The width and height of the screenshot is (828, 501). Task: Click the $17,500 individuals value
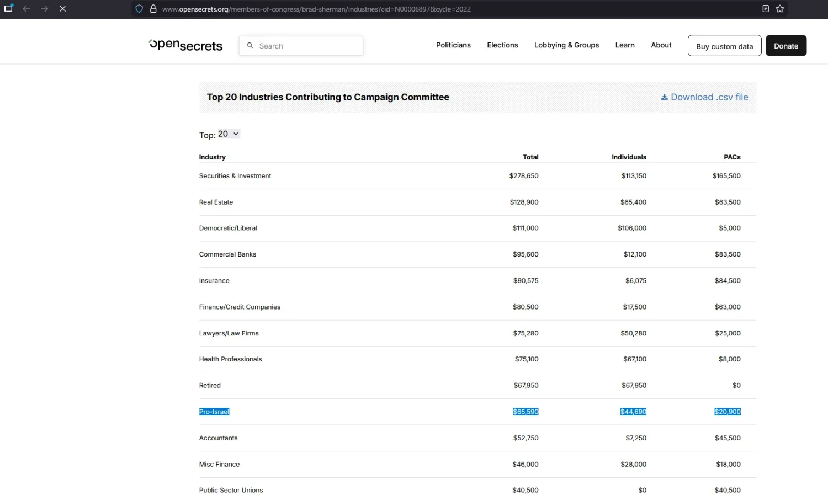[635, 307]
